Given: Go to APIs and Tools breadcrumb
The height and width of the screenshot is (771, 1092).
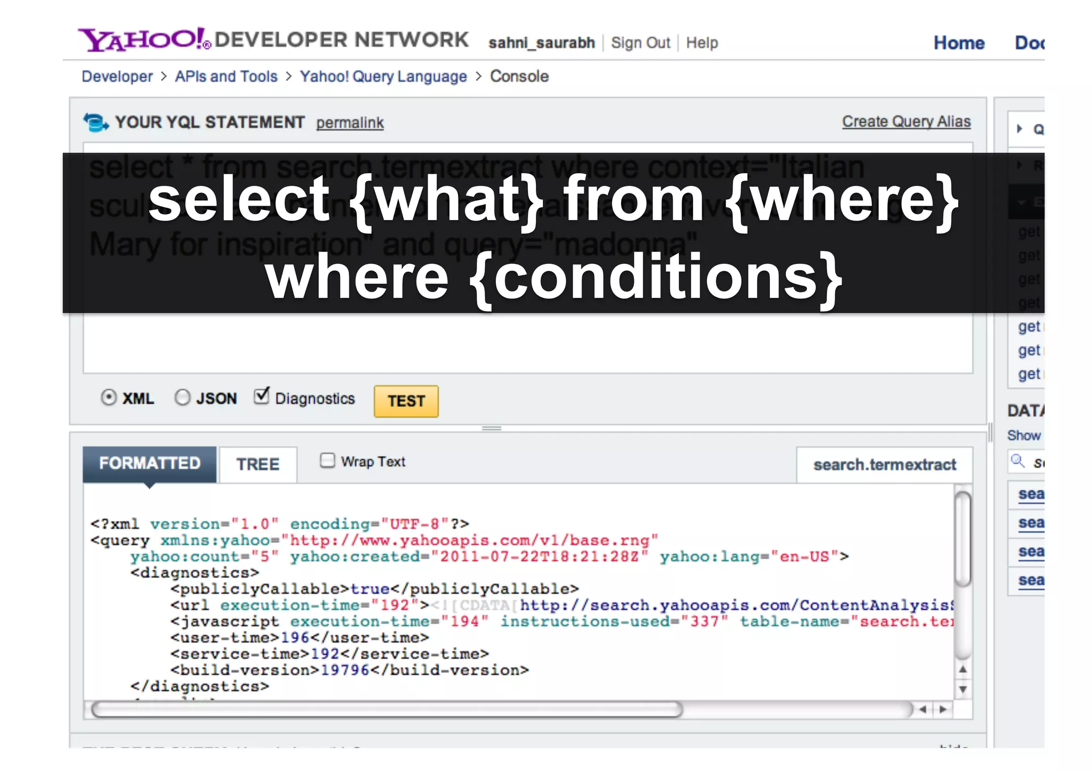Looking at the screenshot, I should 227,76.
